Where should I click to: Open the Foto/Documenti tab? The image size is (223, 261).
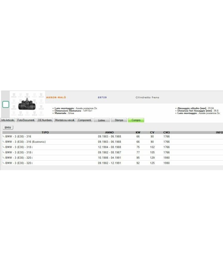(x=26, y=120)
